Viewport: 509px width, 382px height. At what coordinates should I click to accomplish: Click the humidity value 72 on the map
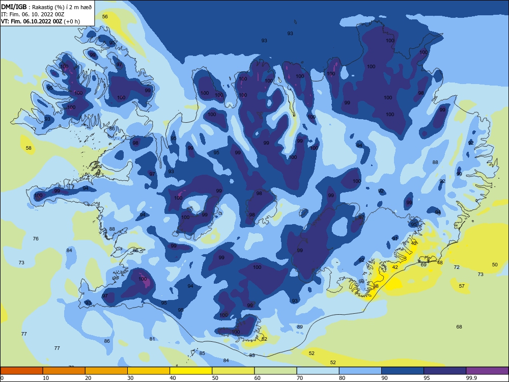[457, 267]
